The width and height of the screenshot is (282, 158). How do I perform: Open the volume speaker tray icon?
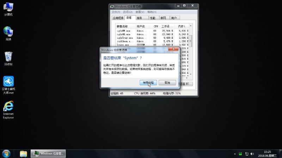pyautogui.click(x=252, y=154)
